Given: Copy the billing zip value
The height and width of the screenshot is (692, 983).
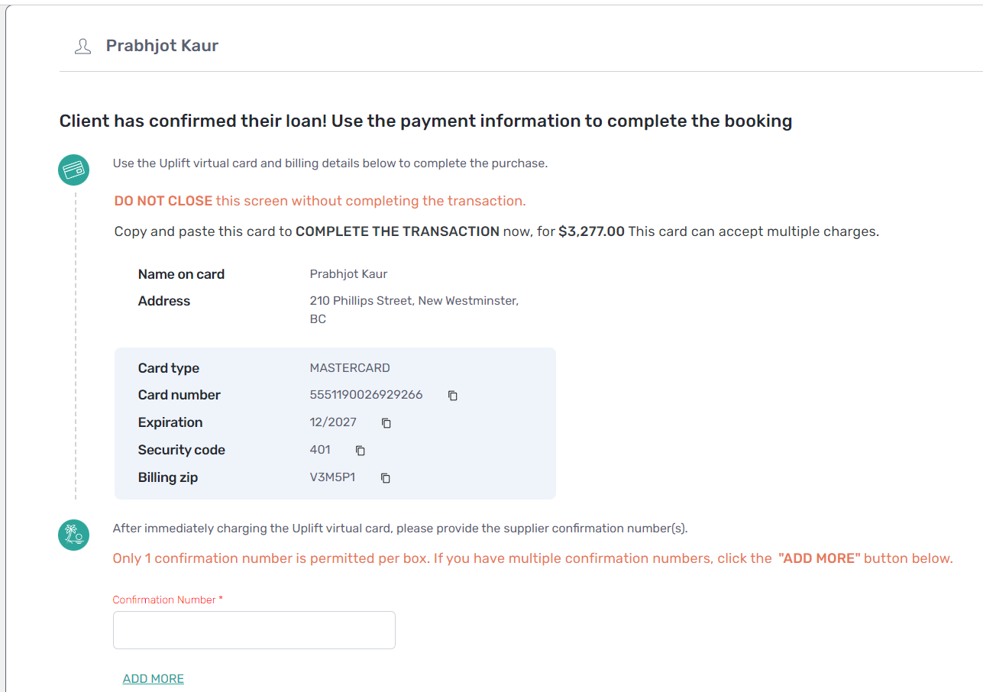Looking at the screenshot, I should click(386, 478).
